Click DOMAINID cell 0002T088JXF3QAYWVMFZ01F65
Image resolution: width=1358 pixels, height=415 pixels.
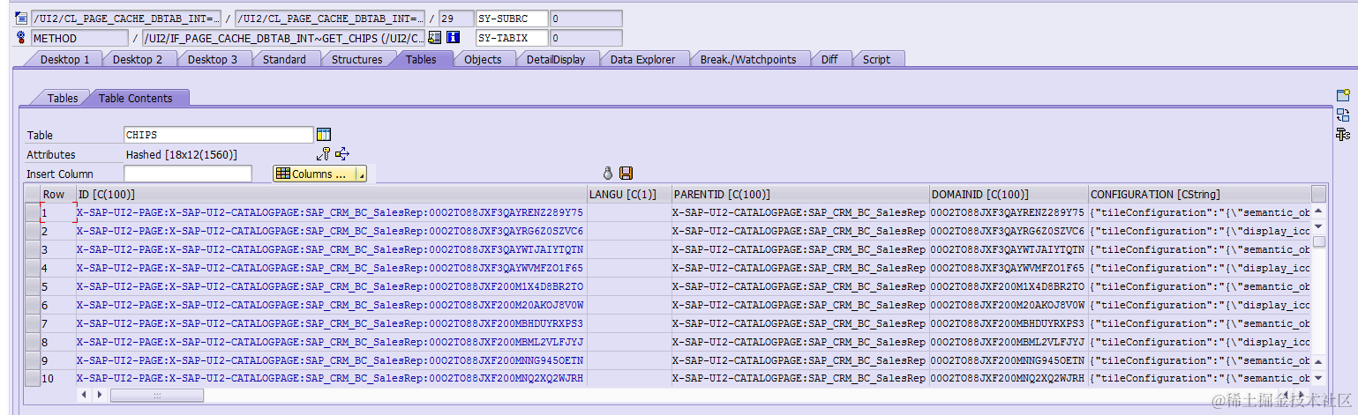[x=1008, y=268]
